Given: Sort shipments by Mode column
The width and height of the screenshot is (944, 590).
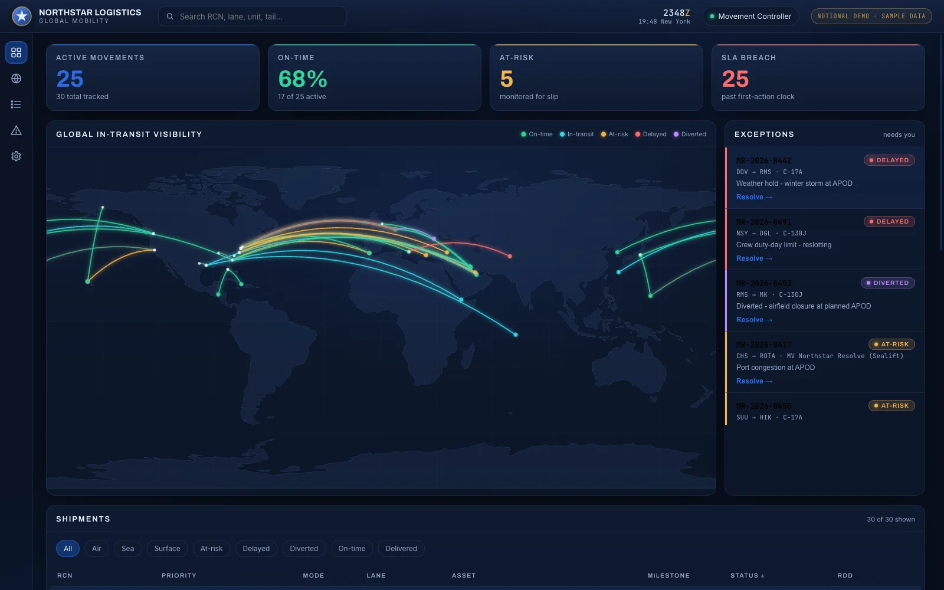Looking at the screenshot, I should click(x=313, y=576).
